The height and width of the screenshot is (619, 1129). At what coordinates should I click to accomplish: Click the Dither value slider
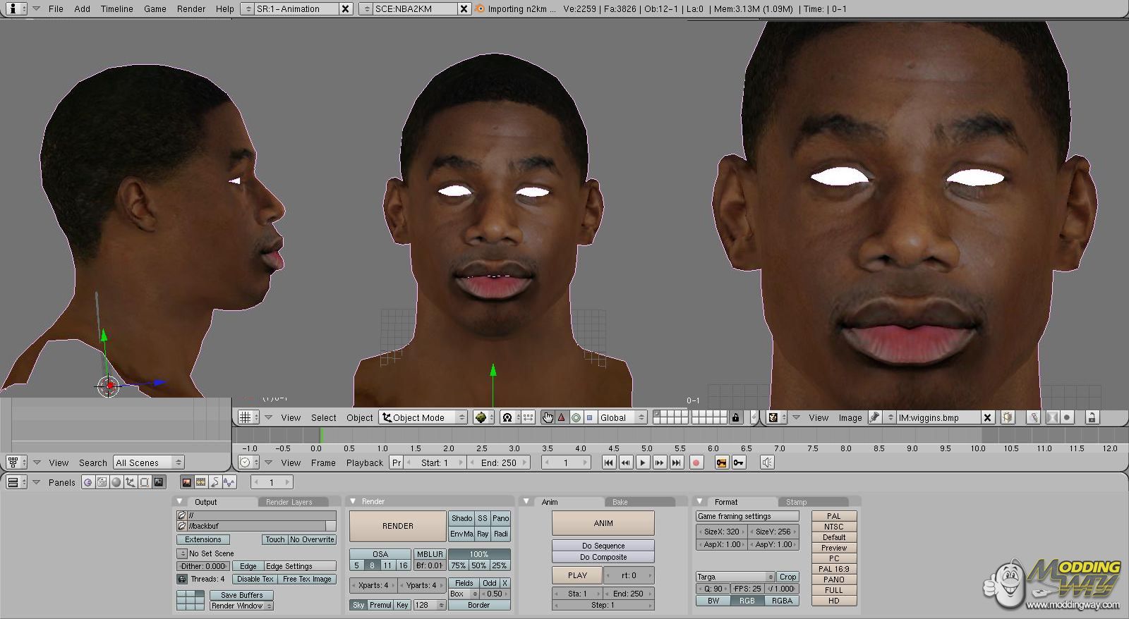click(203, 566)
